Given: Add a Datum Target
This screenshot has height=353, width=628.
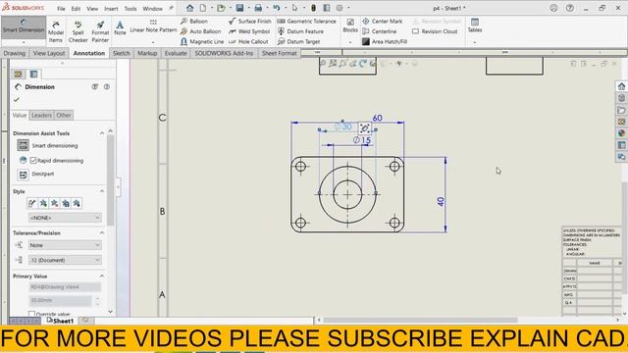Looking at the screenshot, I should (298, 41).
